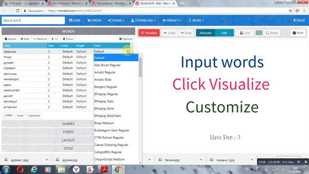
Task: Redo the last action
Action: point(186,33)
